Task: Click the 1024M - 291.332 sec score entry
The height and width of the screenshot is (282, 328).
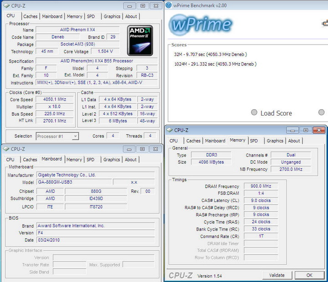Action: (215, 64)
